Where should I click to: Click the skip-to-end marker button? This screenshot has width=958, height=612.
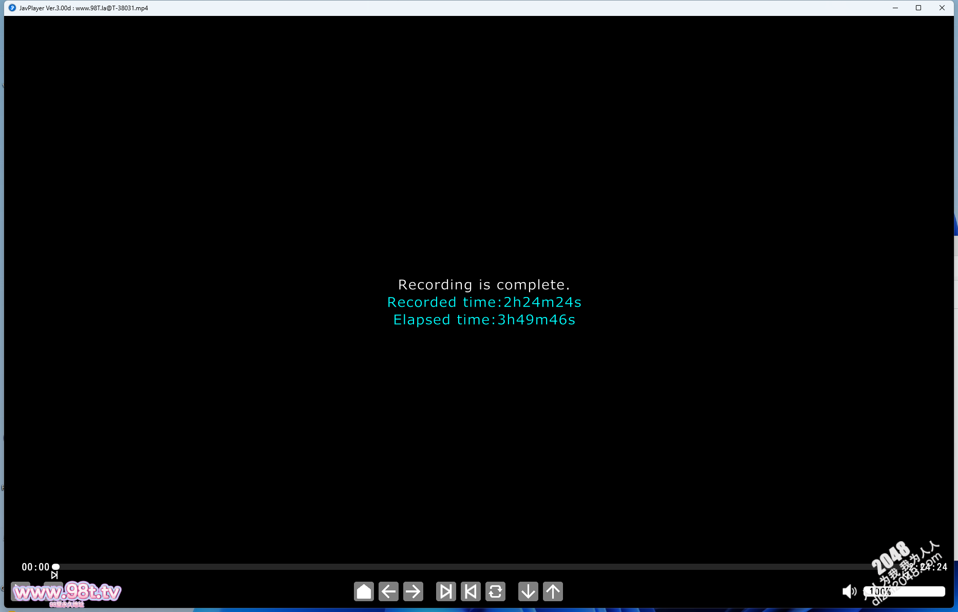click(x=446, y=591)
